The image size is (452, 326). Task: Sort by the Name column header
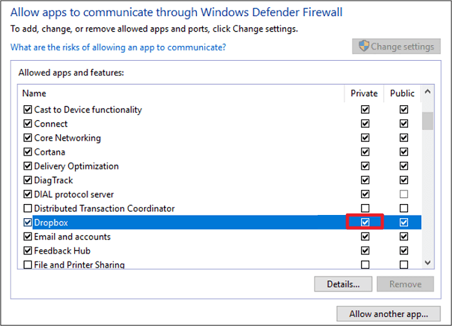coord(181,94)
